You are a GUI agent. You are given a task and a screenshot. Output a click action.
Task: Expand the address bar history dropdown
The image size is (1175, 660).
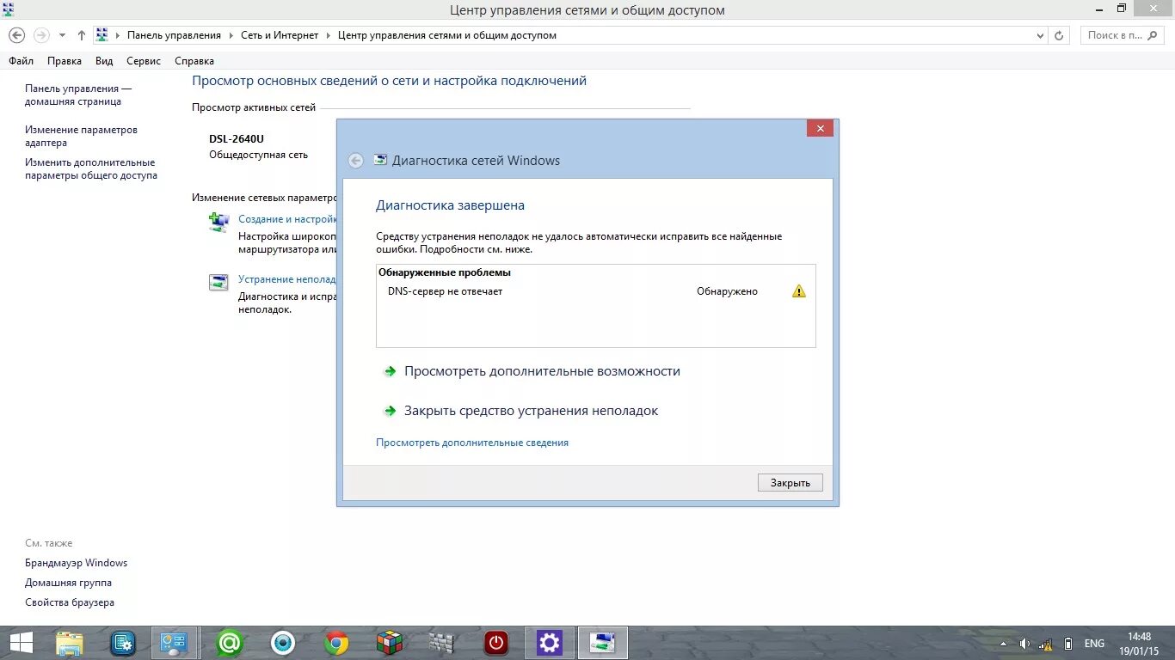tap(1040, 35)
